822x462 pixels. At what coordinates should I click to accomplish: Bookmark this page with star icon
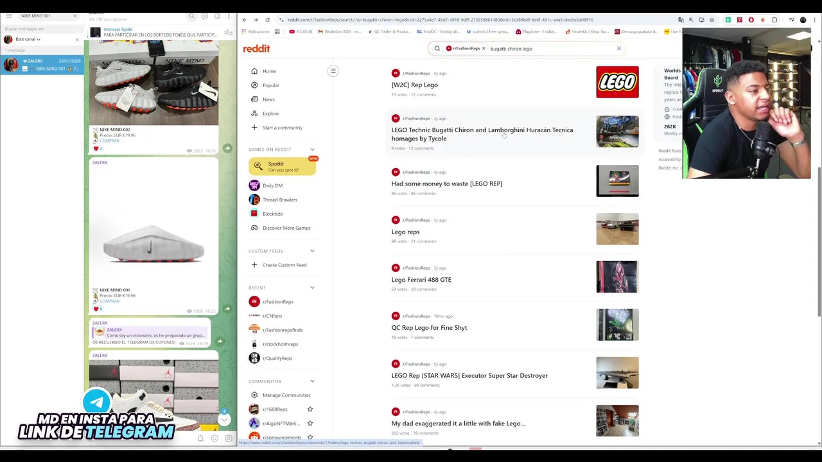(x=712, y=20)
